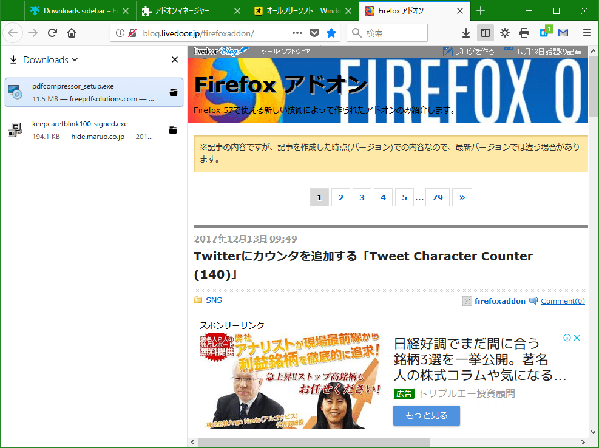
Task: Open the Hatena bookmark extension icon
Action: tap(545, 32)
